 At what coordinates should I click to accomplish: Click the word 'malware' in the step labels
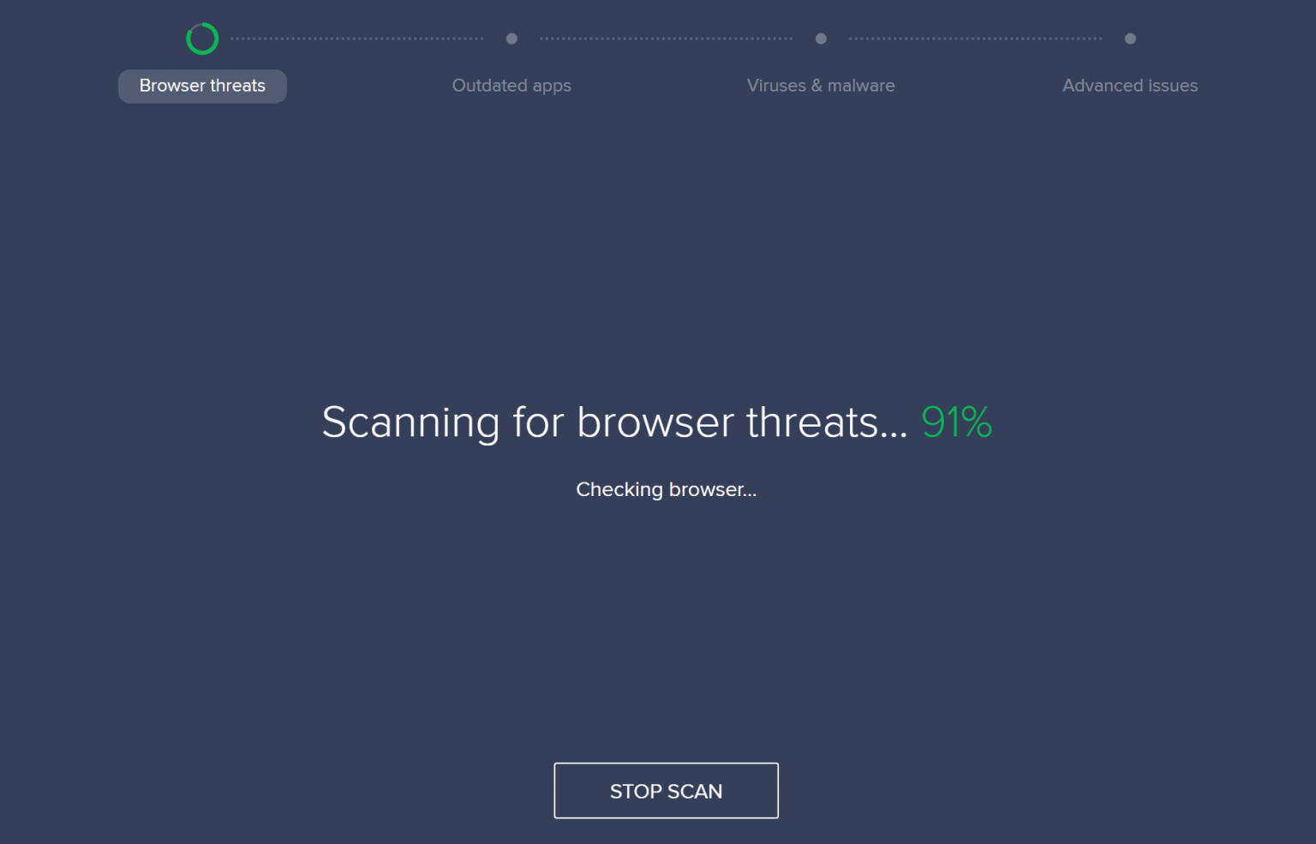tap(861, 86)
